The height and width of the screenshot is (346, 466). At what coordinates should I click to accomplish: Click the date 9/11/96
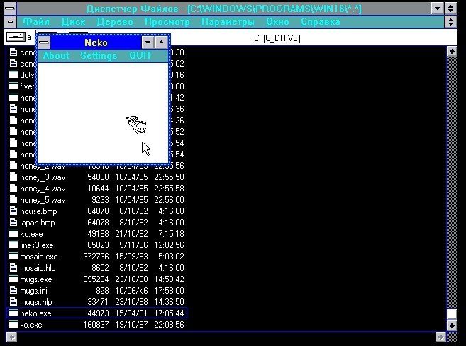(133, 245)
